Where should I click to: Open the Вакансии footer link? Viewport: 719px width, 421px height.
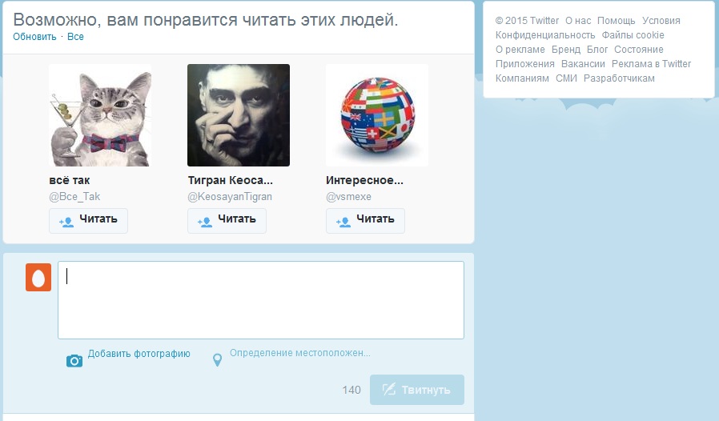click(583, 64)
